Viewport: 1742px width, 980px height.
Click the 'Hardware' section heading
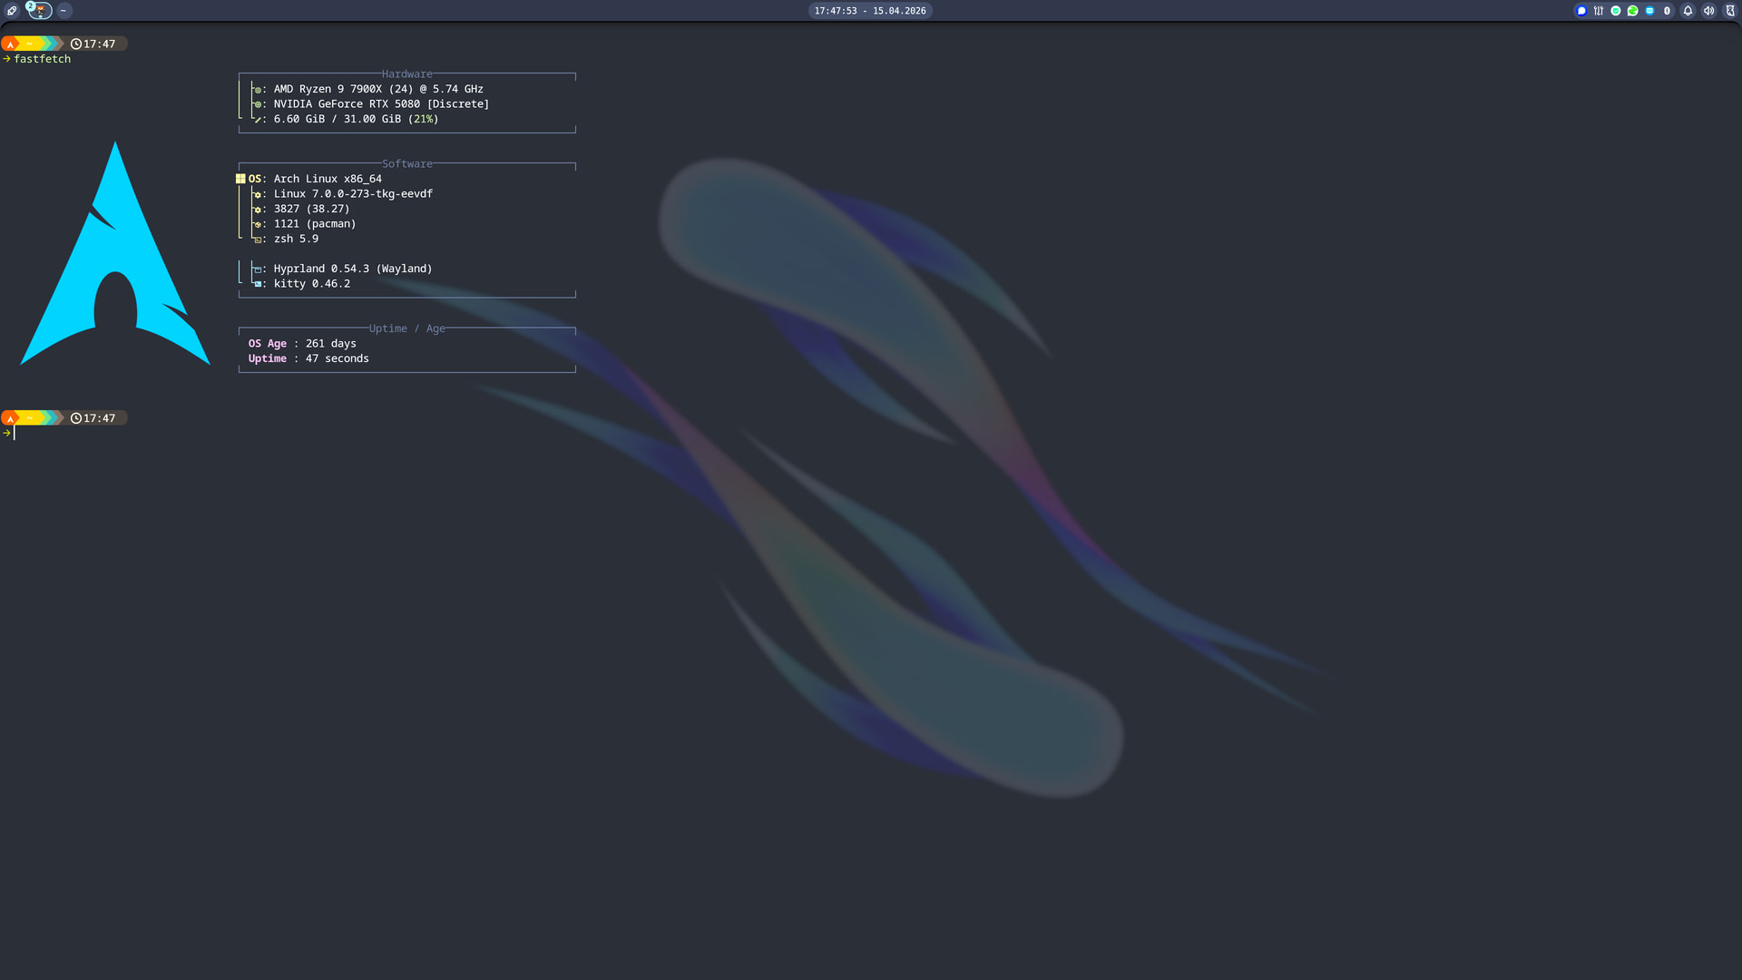coord(406,74)
